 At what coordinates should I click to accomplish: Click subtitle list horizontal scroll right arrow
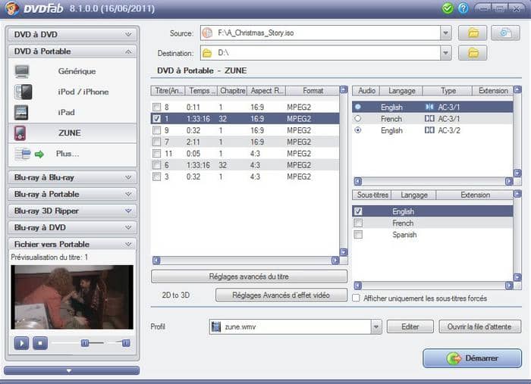click(509, 286)
